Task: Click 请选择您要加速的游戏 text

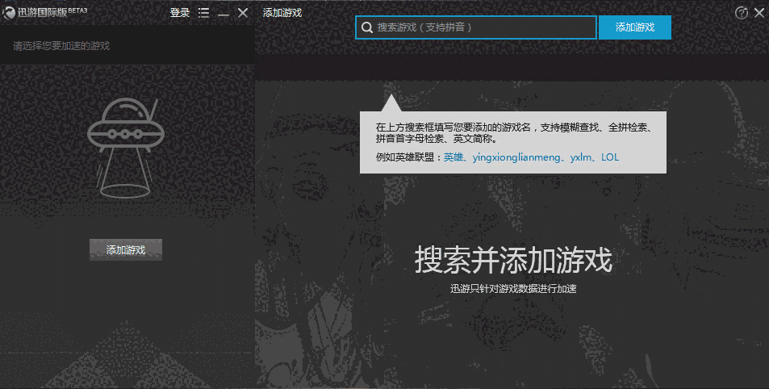Action: click(61, 46)
